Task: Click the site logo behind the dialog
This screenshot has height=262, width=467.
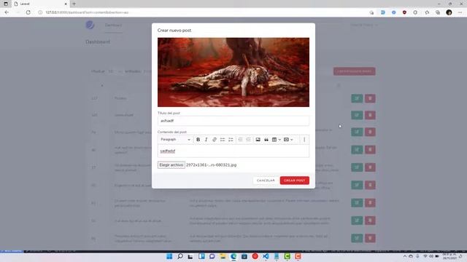Action: pyautogui.click(x=90, y=25)
